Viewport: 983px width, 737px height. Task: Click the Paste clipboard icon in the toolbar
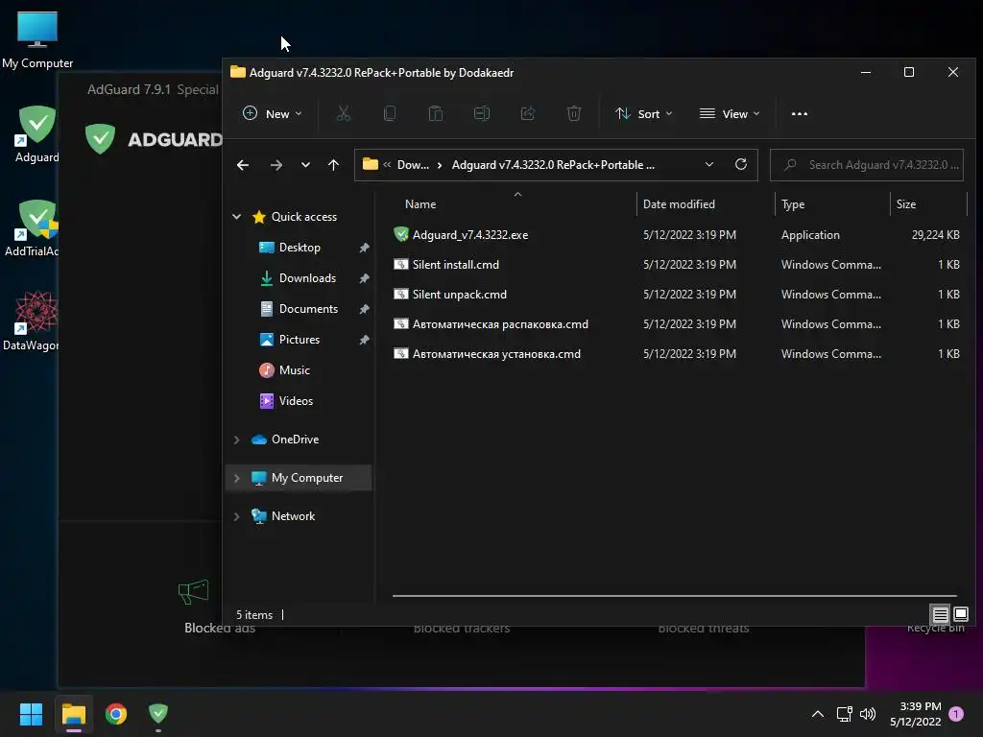[436, 113]
